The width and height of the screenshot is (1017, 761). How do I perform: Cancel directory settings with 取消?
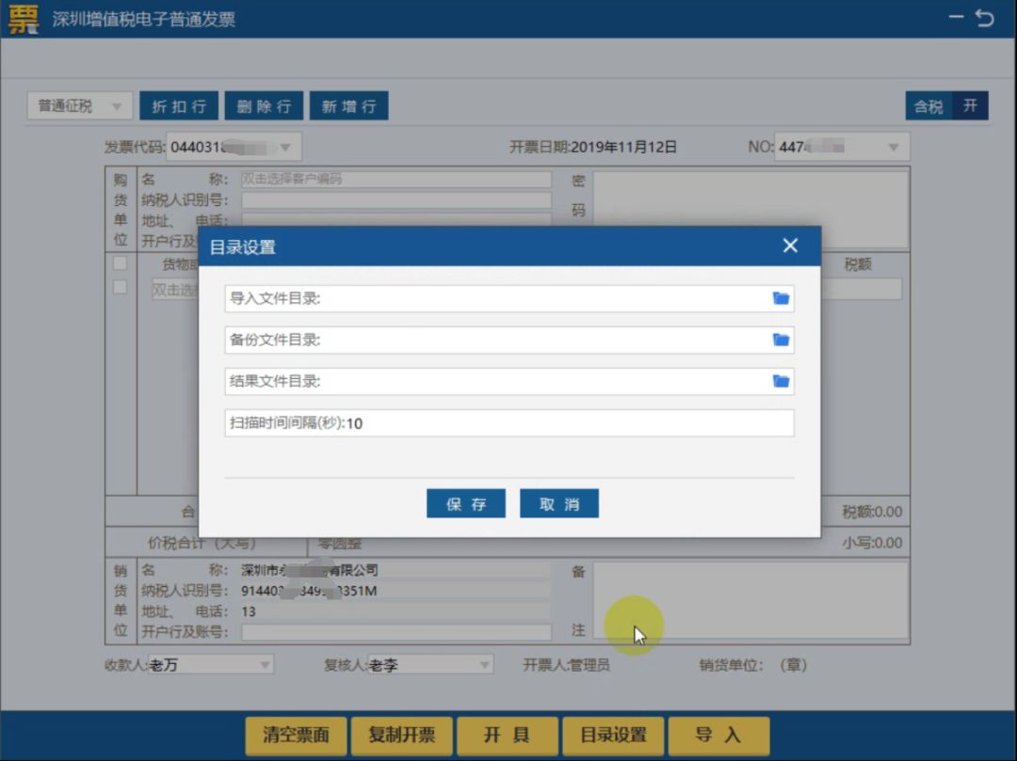[x=559, y=504]
